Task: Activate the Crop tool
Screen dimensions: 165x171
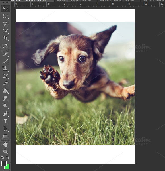Action: pos(5,38)
